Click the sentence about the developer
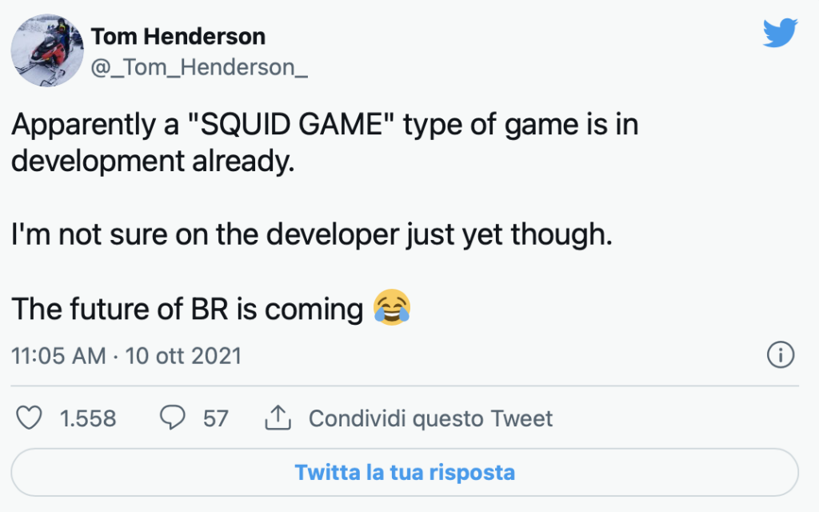This screenshot has height=512, width=819. coord(311,234)
